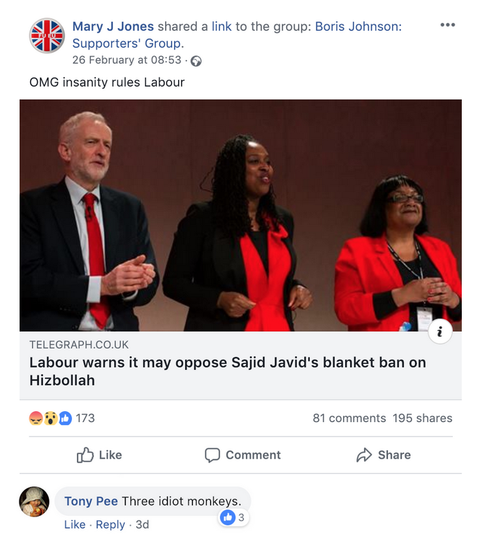Like the post with the thumbs-up button
Screen dimensions: 482x557
tap(99, 455)
